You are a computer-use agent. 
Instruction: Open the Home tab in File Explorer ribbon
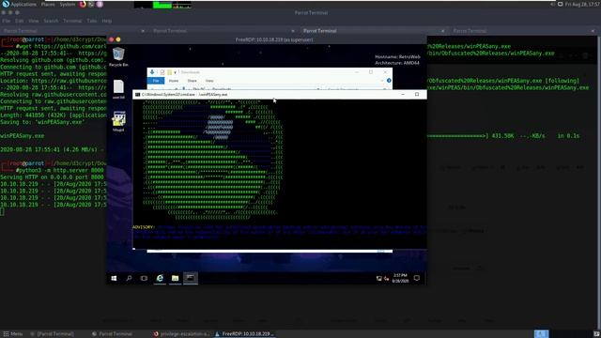(x=174, y=81)
